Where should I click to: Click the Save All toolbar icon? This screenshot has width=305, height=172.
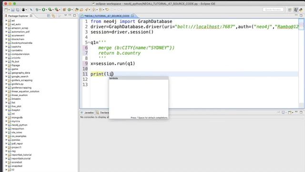click(18, 10)
